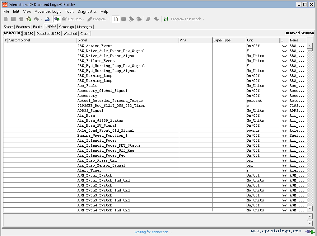Click the New document toolbar icon
This screenshot has height=236, width=317.
(6, 19)
